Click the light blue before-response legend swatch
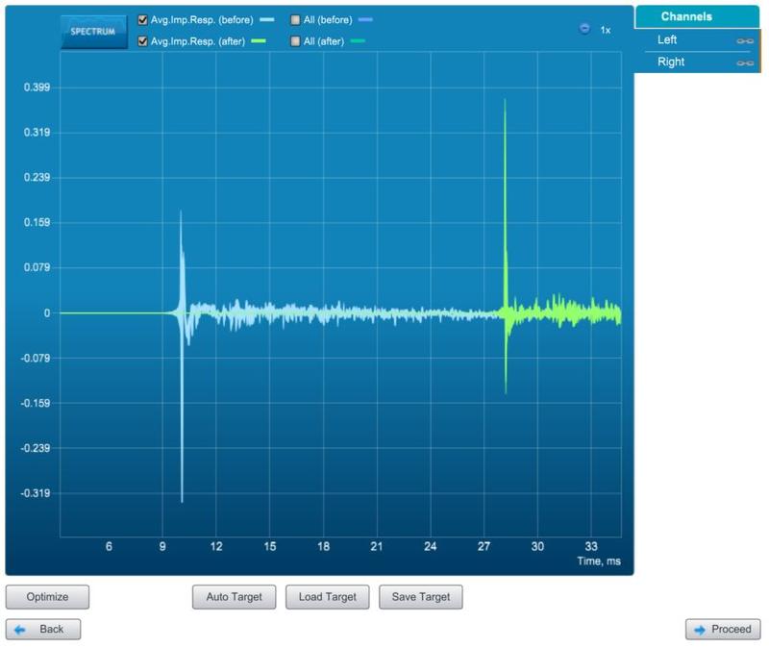Viewport: 769px width, 648px height. (x=267, y=20)
